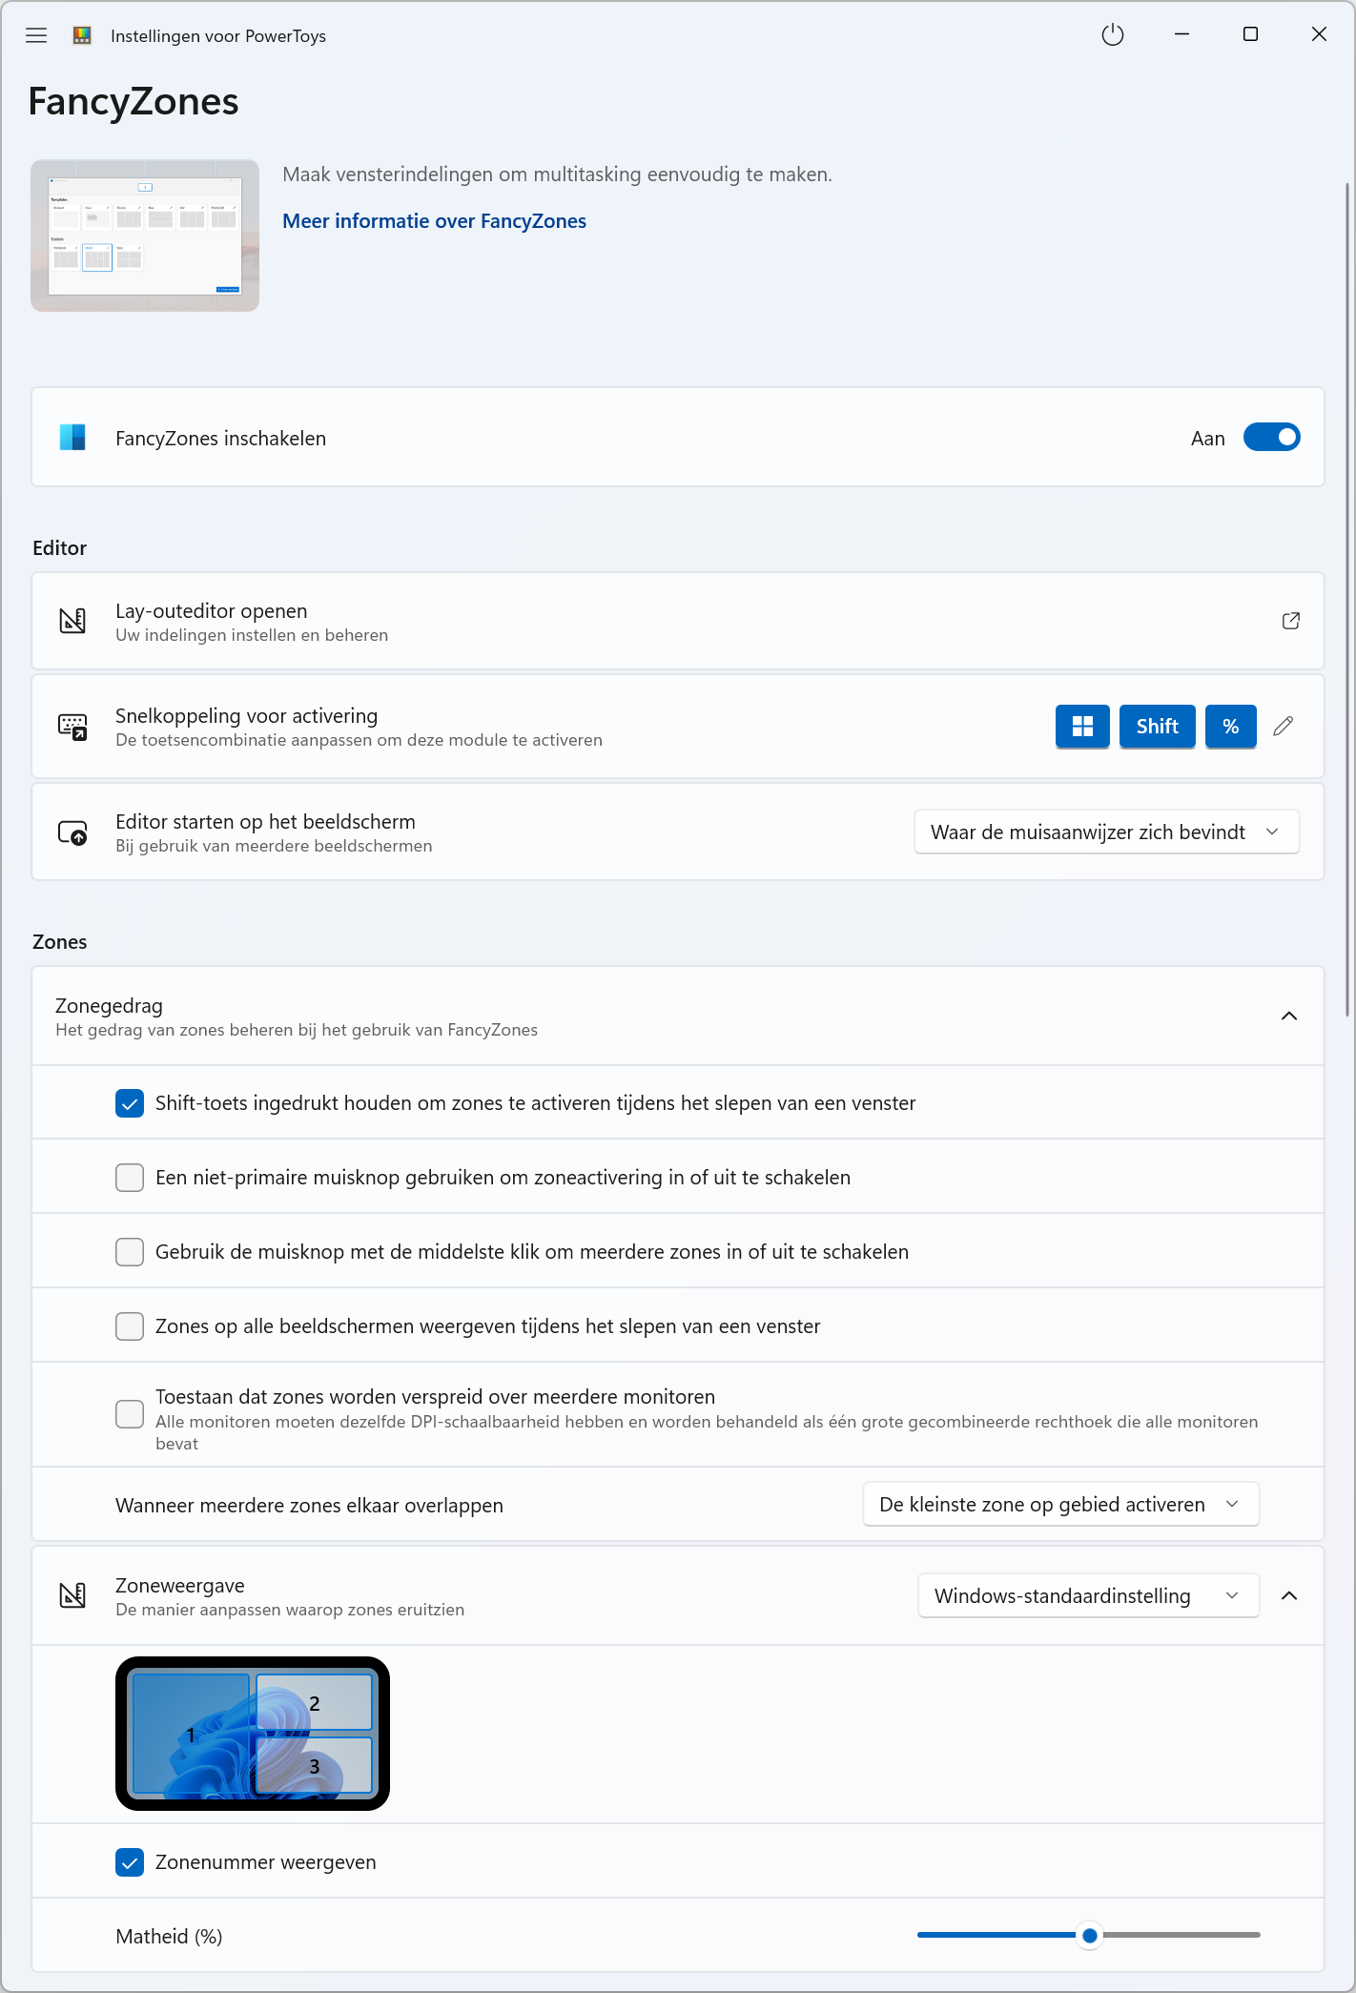The width and height of the screenshot is (1356, 1993).
Task: Collapse the Zoneweergave section
Action: pos(1289,1596)
